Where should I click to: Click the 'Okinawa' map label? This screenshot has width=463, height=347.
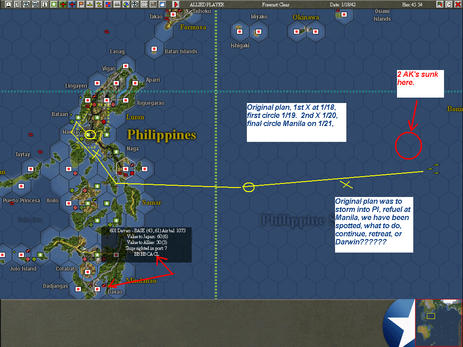point(306,17)
